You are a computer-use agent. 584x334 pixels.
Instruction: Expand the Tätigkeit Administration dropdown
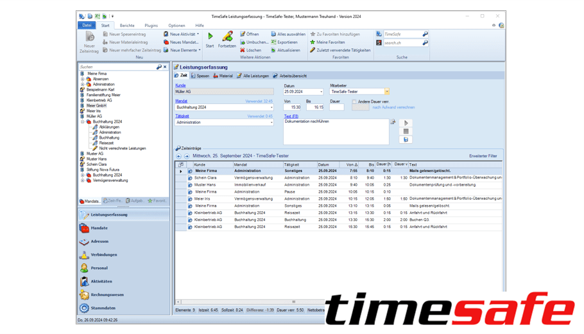point(271,123)
